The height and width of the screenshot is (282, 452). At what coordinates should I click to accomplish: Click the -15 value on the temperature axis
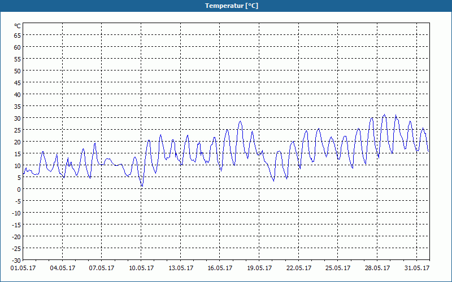[x=16, y=224]
